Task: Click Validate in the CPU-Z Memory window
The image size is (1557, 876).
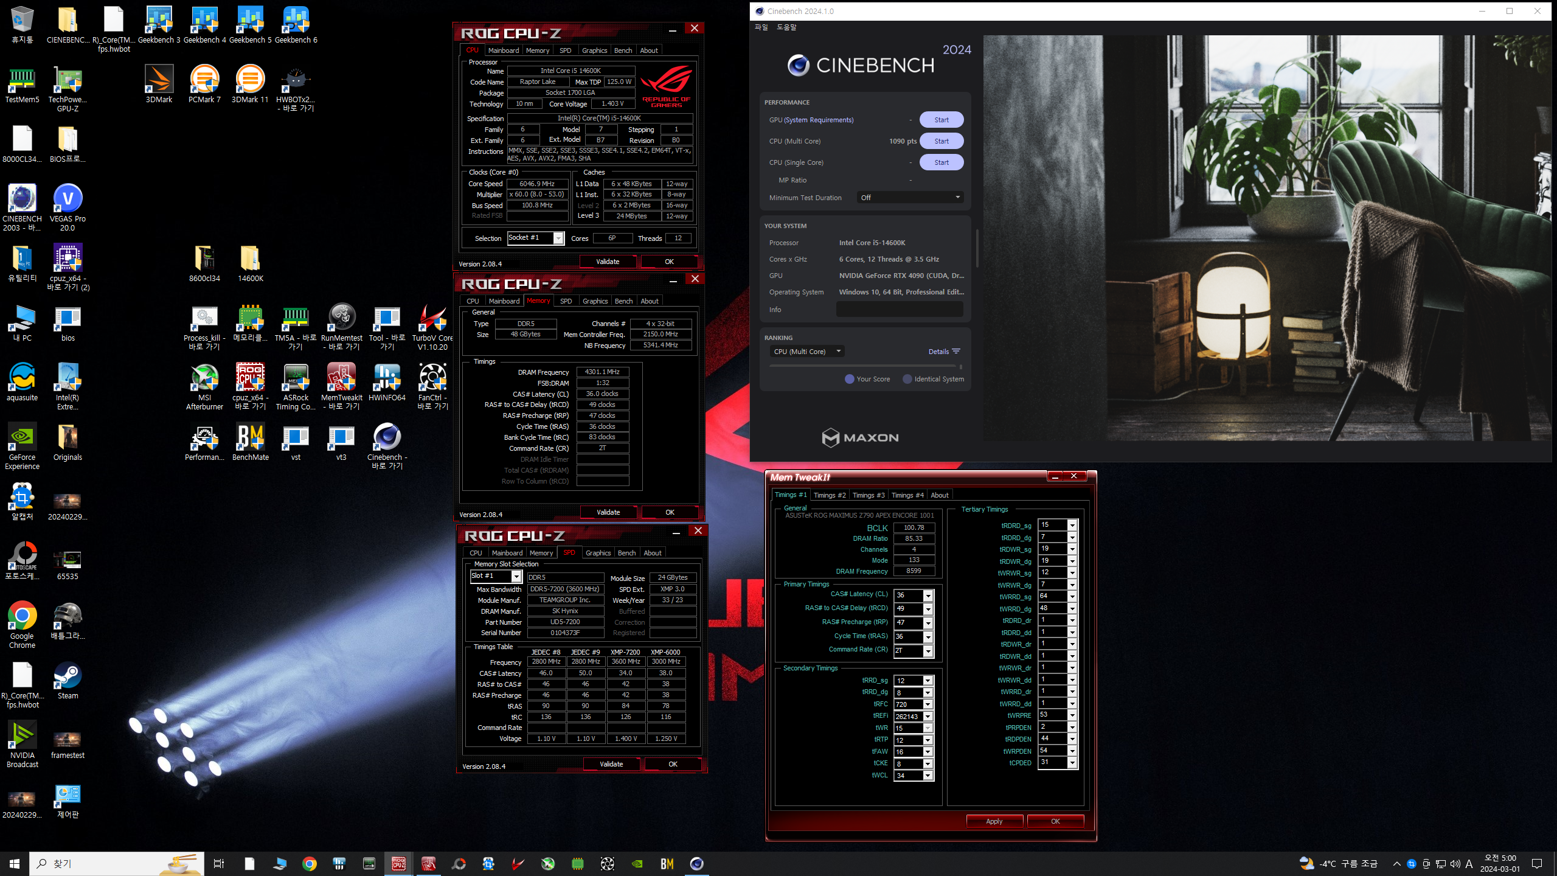Action: 608,512
